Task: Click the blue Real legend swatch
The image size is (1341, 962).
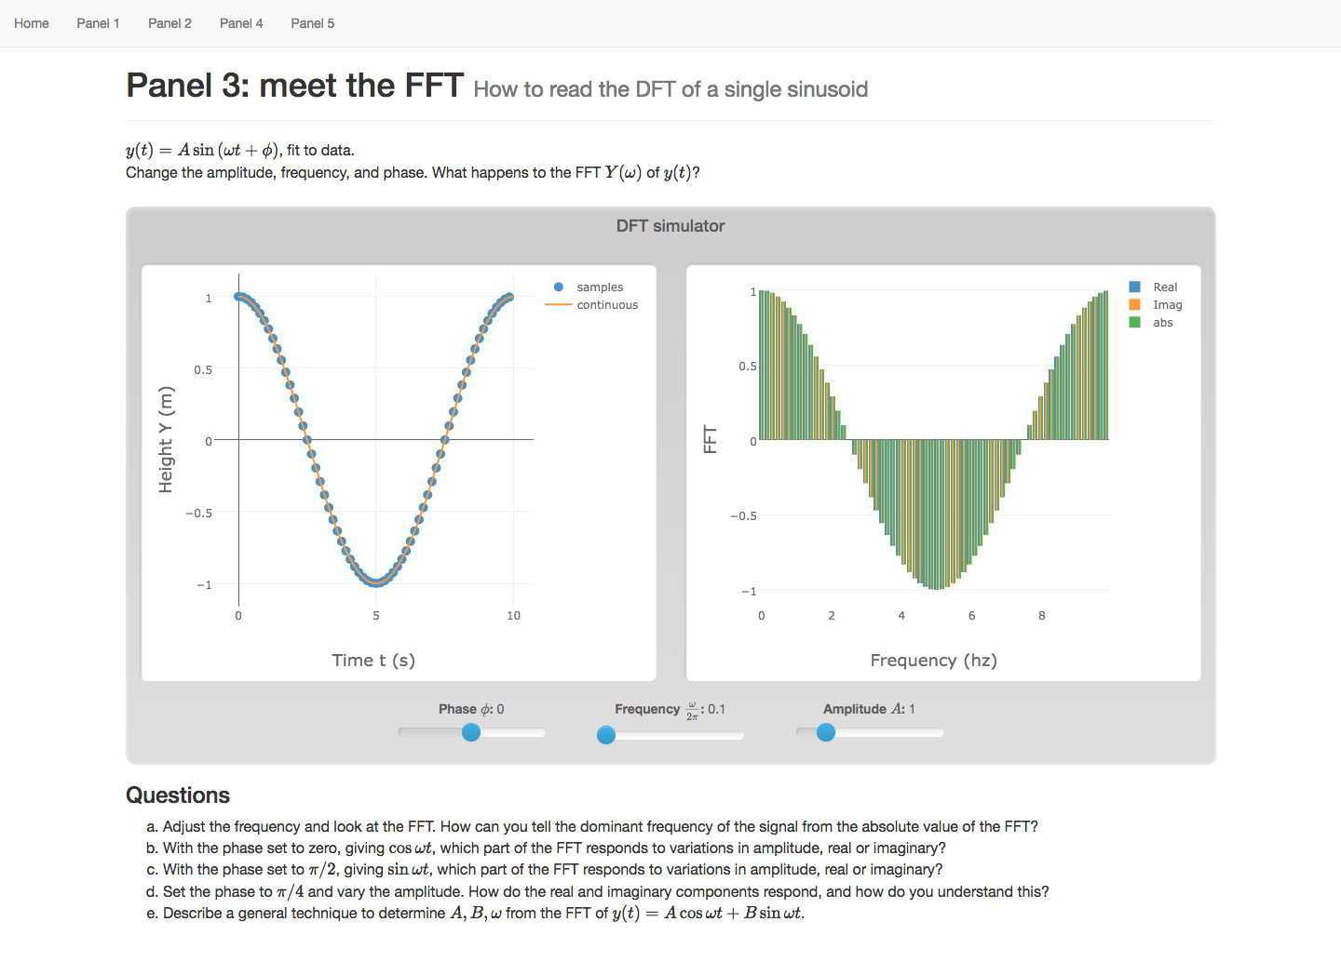Action: click(x=1134, y=287)
